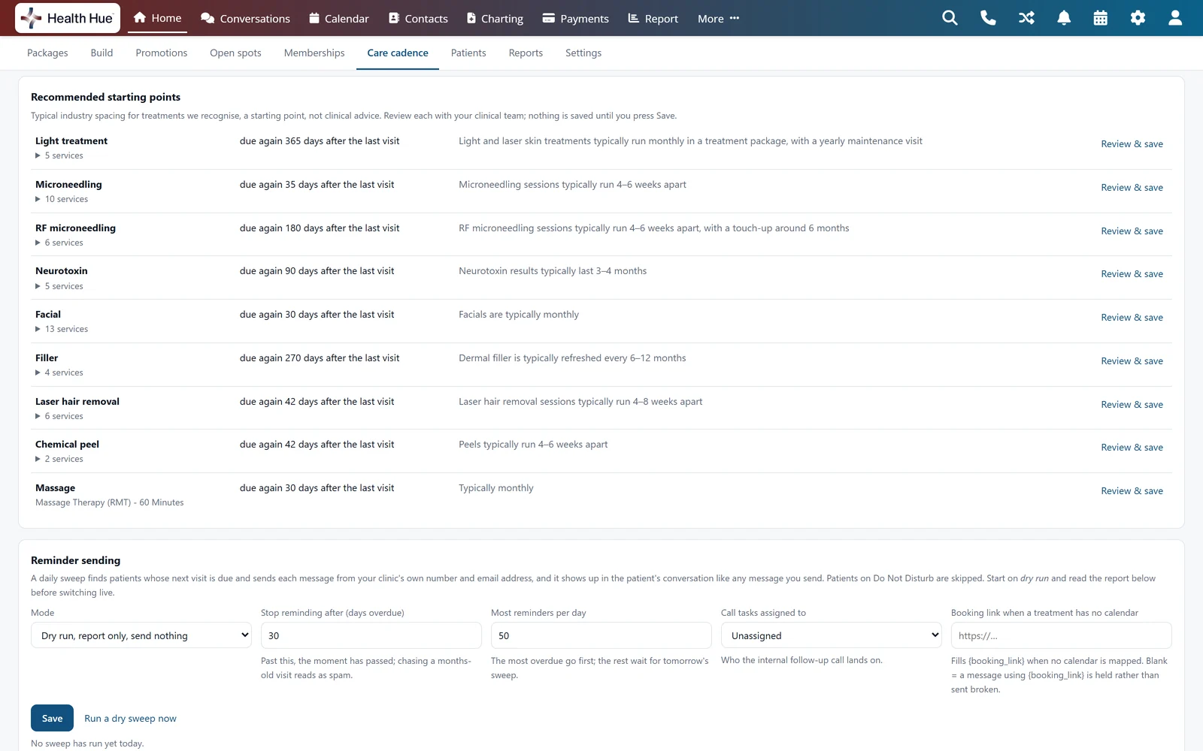Image resolution: width=1203 pixels, height=751 pixels.
Task: Open Contacts in the top navigation
Action: coord(418,19)
